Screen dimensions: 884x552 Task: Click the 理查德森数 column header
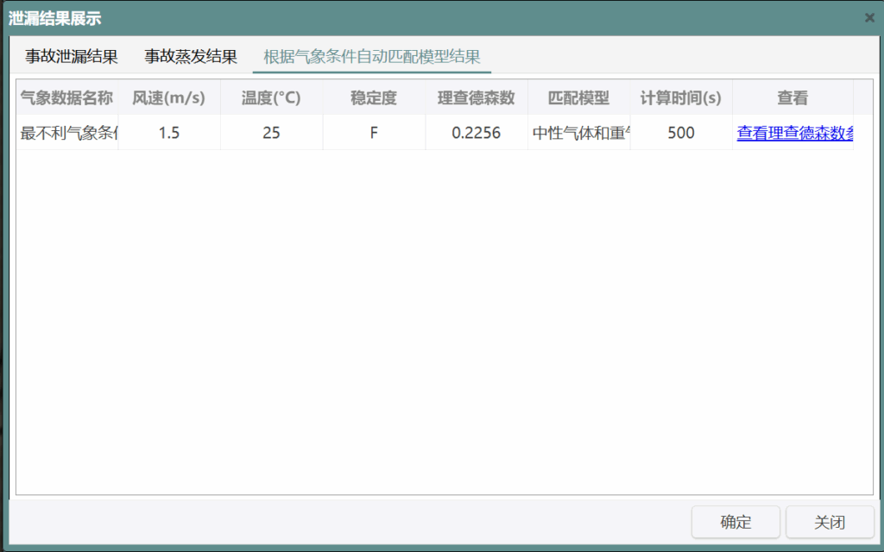(x=476, y=97)
